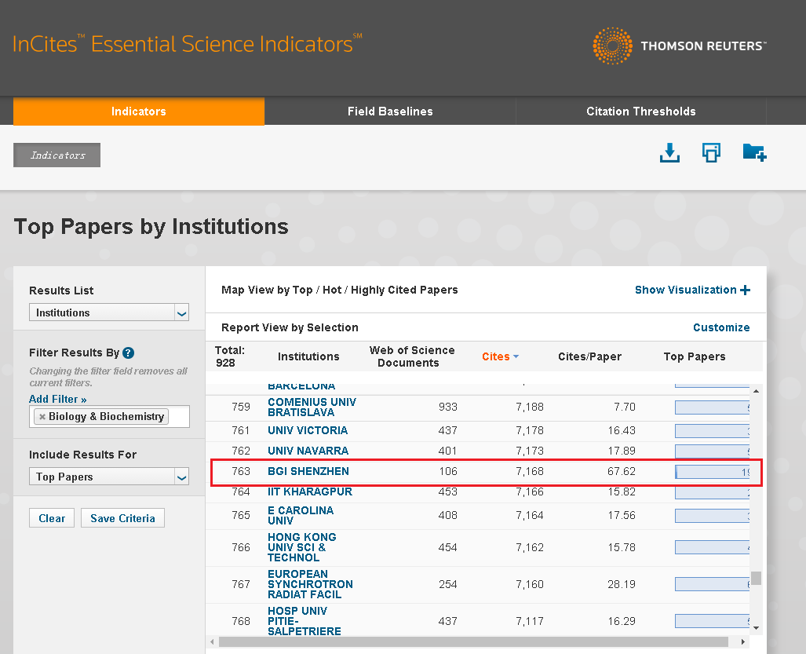This screenshot has width=806, height=654.
Task: Click the horizontal scrollbar left arrow
Action: click(x=213, y=641)
